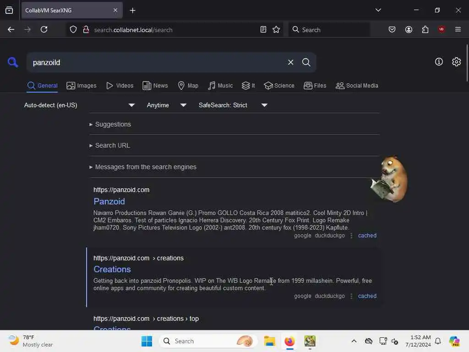
Task: Open Firefox application menu
Action: [458, 29]
